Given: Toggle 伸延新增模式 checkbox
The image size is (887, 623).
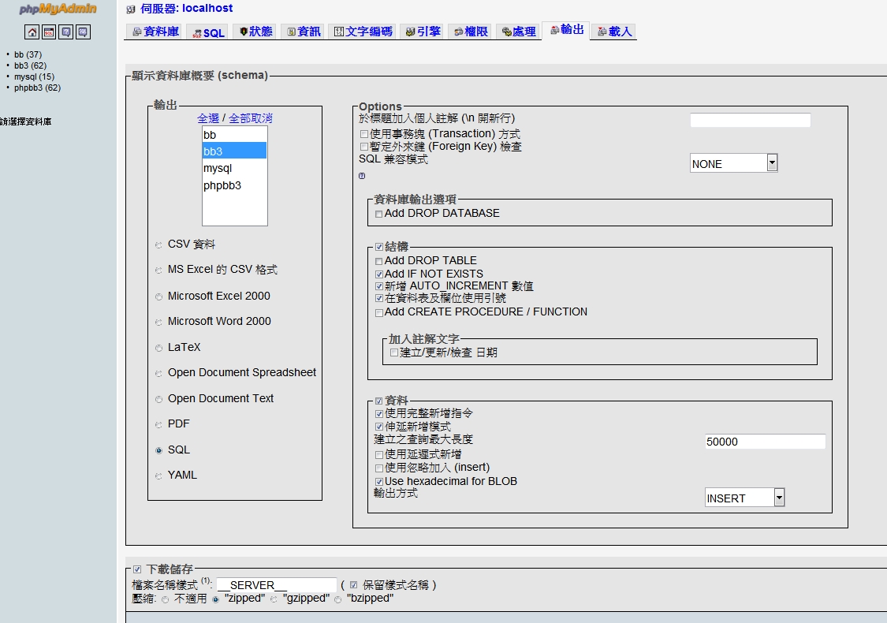Looking at the screenshot, I should coord(379,427).
